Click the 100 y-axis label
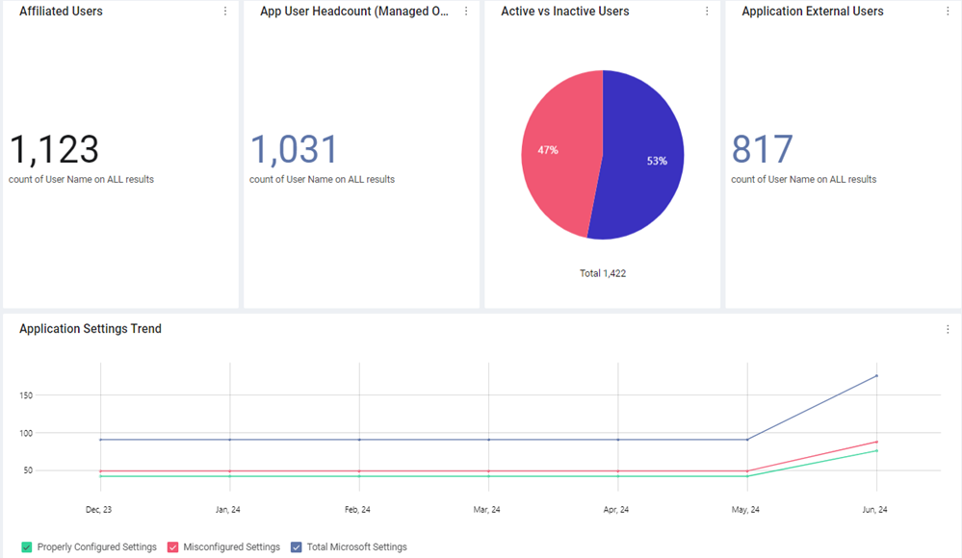 [x=26, y=434]
